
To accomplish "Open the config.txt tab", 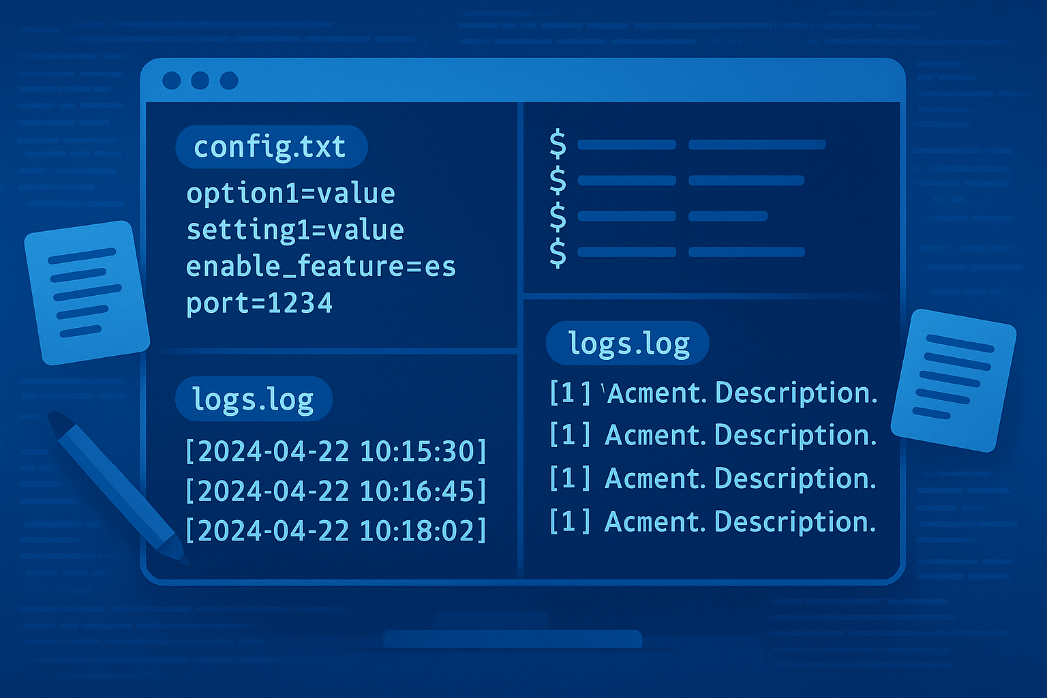I will click(x=271, y=147).
